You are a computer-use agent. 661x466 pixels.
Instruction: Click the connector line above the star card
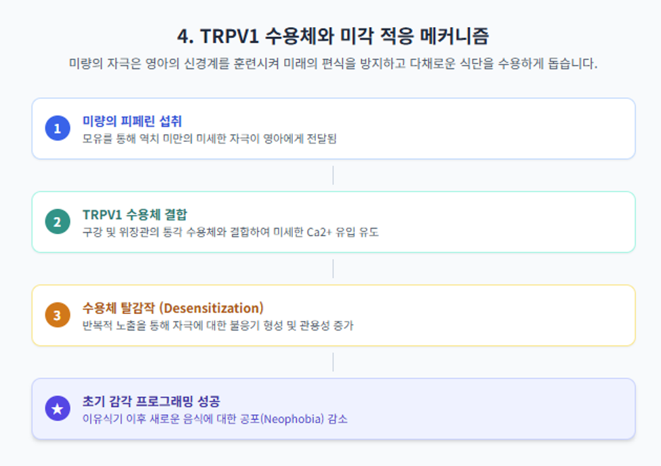[333, 362]
